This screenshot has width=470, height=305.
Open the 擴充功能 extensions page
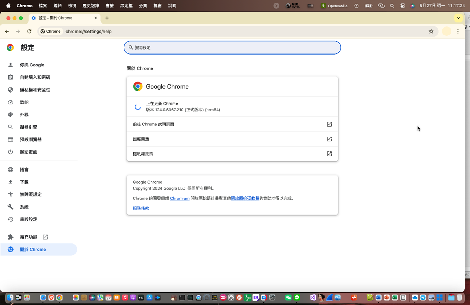pos(28,237)
